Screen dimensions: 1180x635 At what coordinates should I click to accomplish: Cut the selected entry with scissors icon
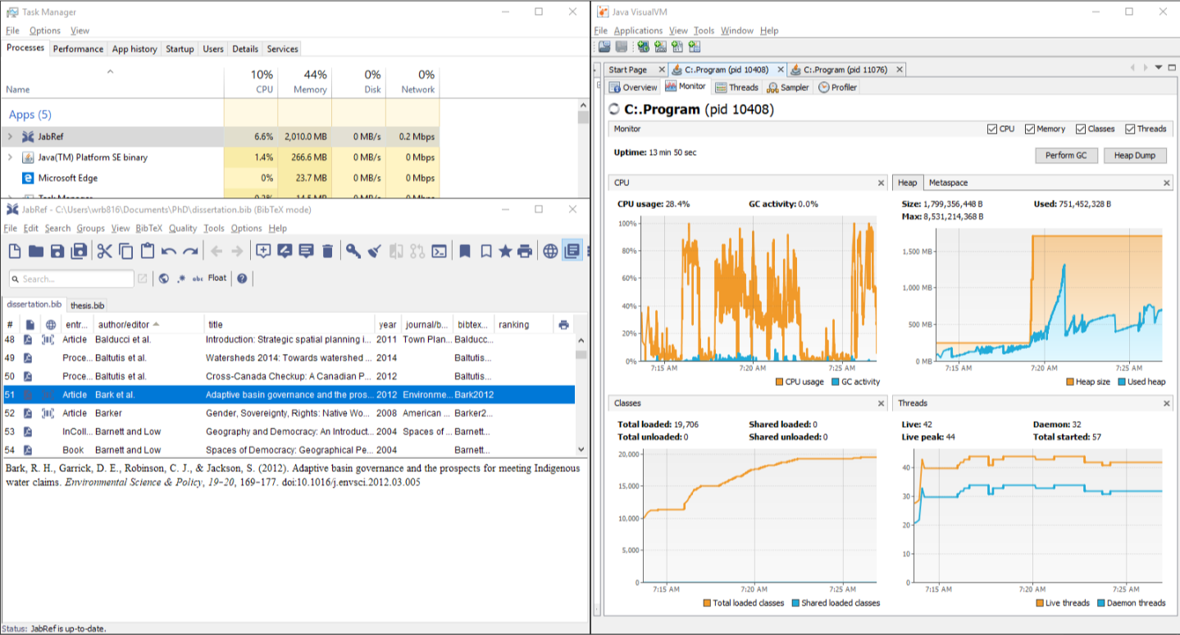[104, 252]
